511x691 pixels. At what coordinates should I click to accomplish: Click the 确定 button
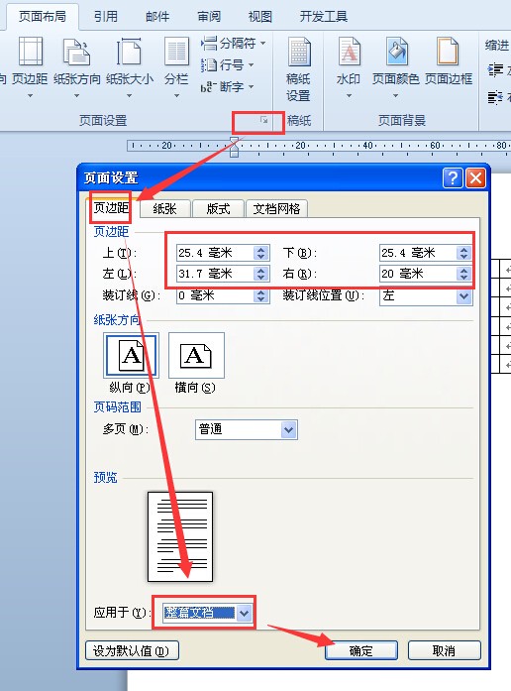[360, 650]
